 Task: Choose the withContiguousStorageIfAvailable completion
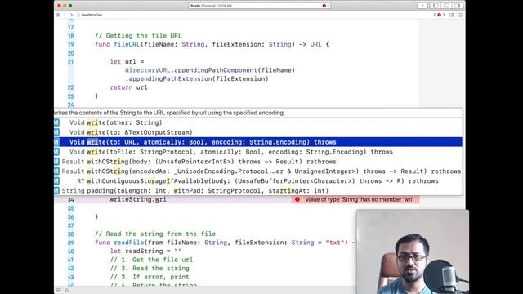[258, 181]
